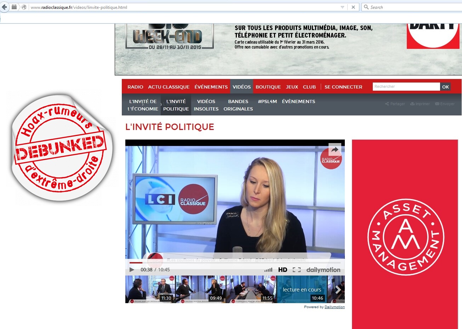Screen dimensions: 462x329
Task: Select the 'lecture en cours' thumbnail
Action: pos(302,289)
